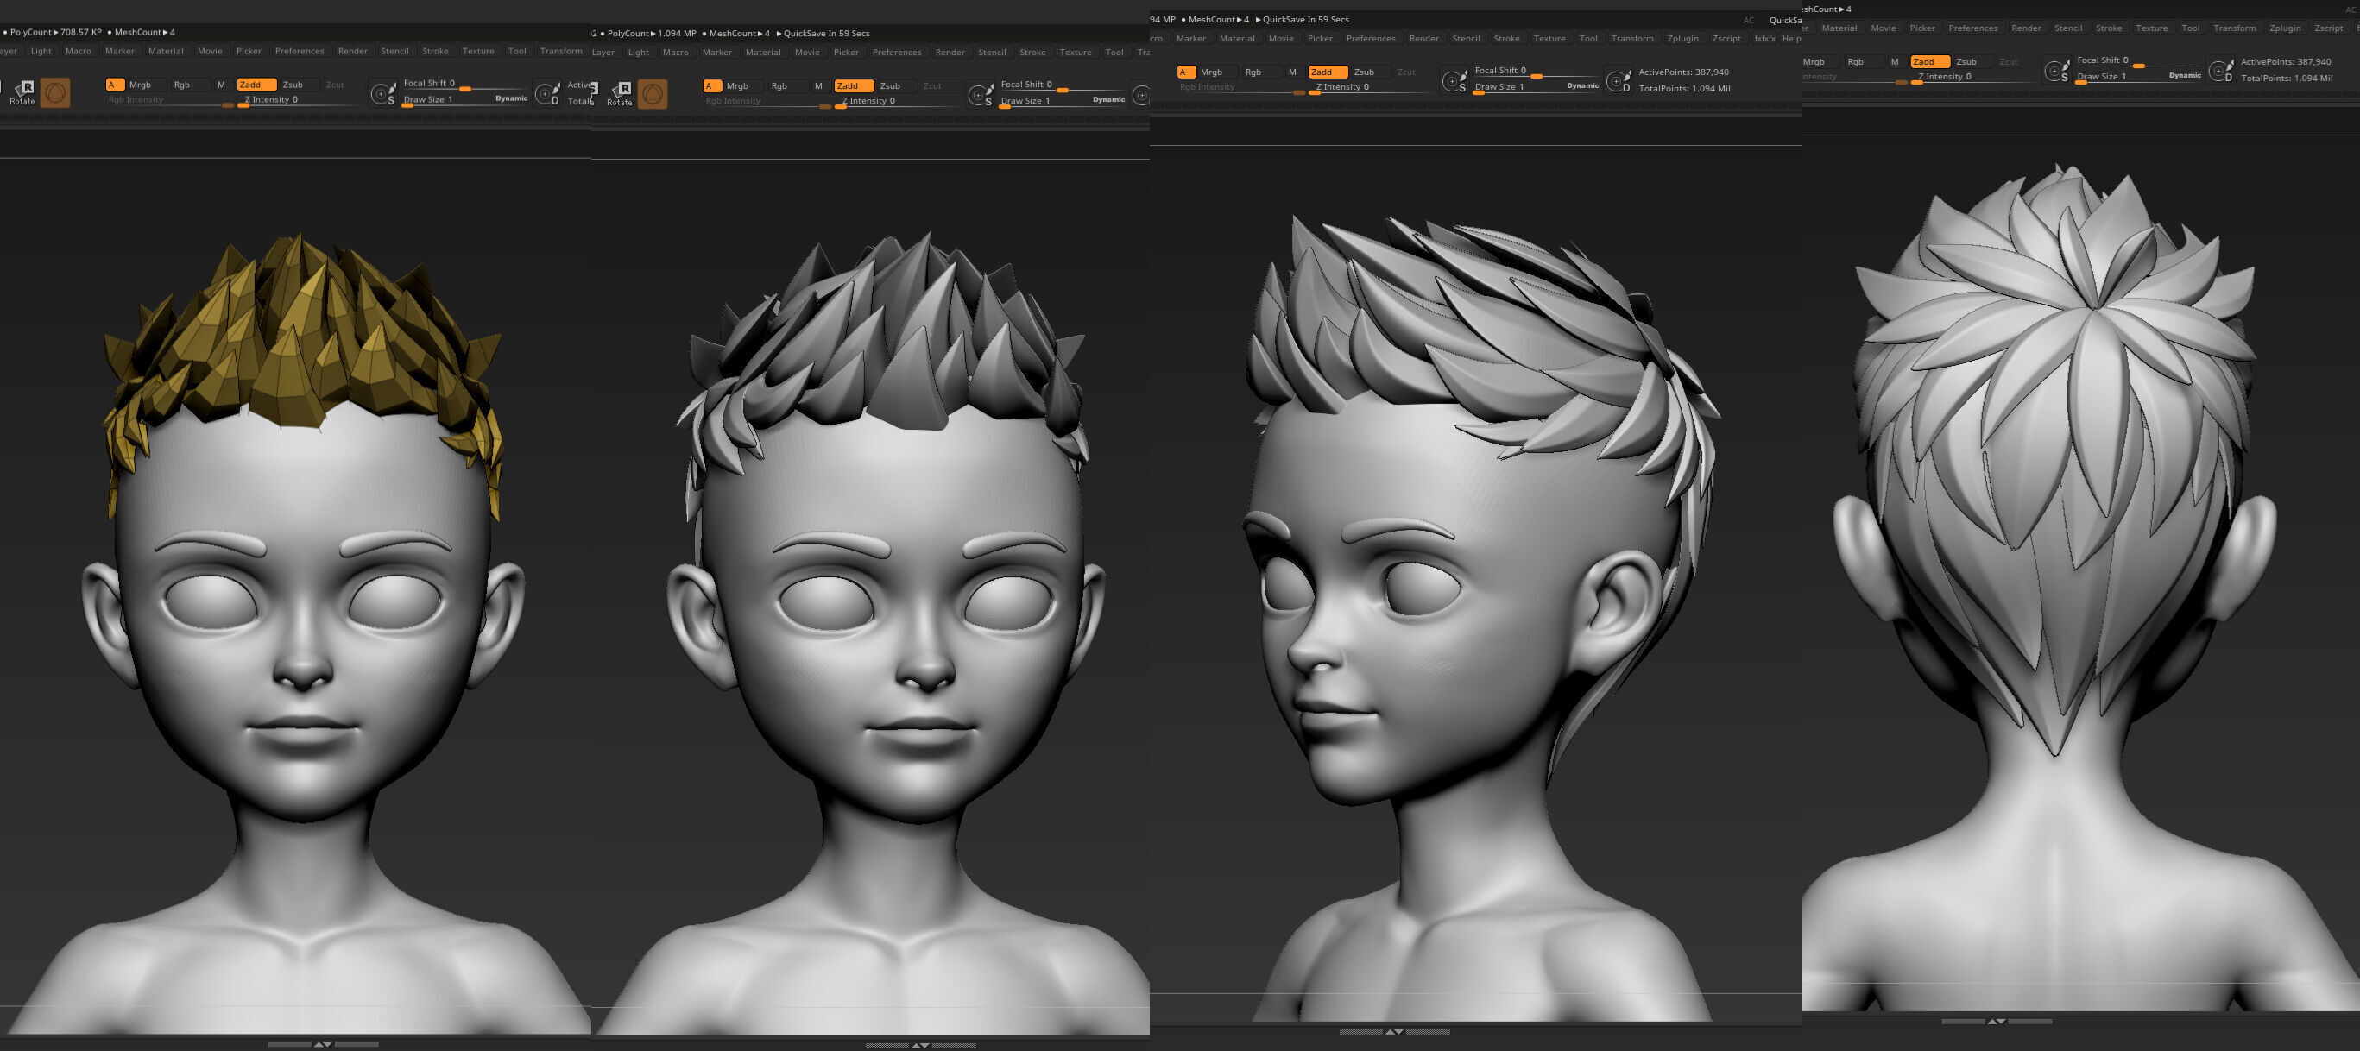
Task: Expand bottom shelf arrows under side-view viewport
Action: point(1394,1031)
